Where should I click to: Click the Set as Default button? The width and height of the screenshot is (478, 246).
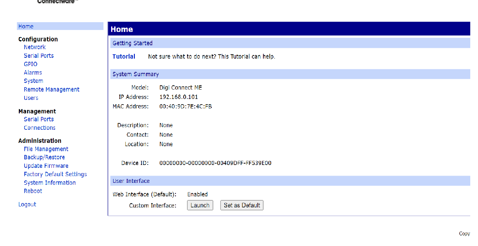(x=242, y=205)
